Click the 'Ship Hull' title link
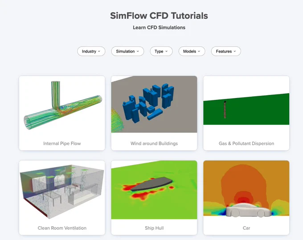The height and width of the screenshot is (240, 303). coord(154,228)
